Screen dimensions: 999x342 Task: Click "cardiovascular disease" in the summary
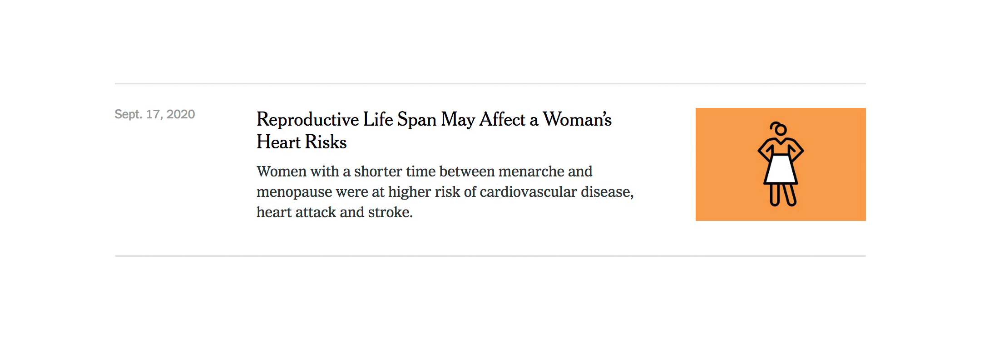coord(556,192)
